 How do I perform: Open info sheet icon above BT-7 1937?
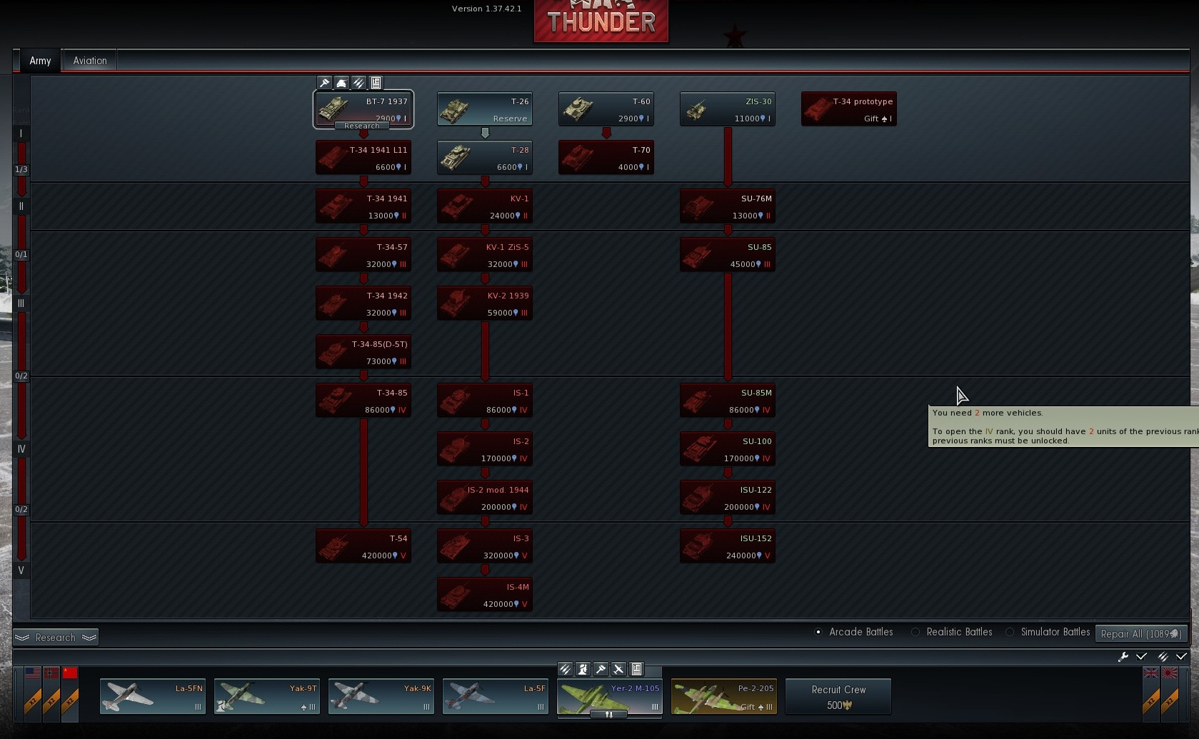click(376, 83)
